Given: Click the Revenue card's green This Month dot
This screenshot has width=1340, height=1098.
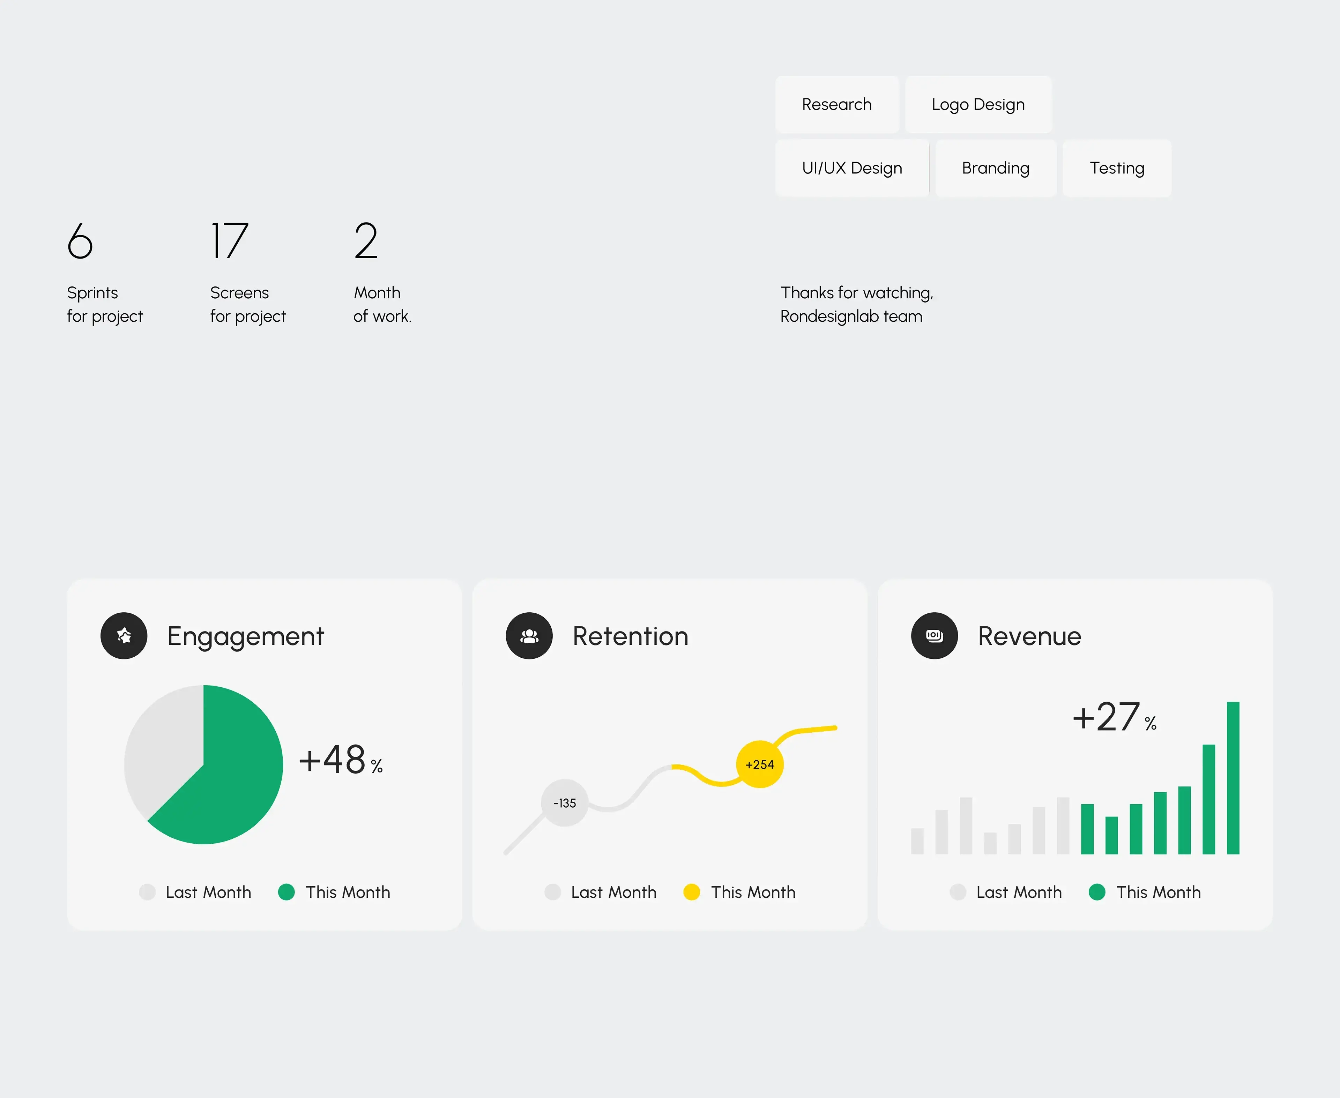Looking at the screenshot, I should click(x=1096, y=892).
